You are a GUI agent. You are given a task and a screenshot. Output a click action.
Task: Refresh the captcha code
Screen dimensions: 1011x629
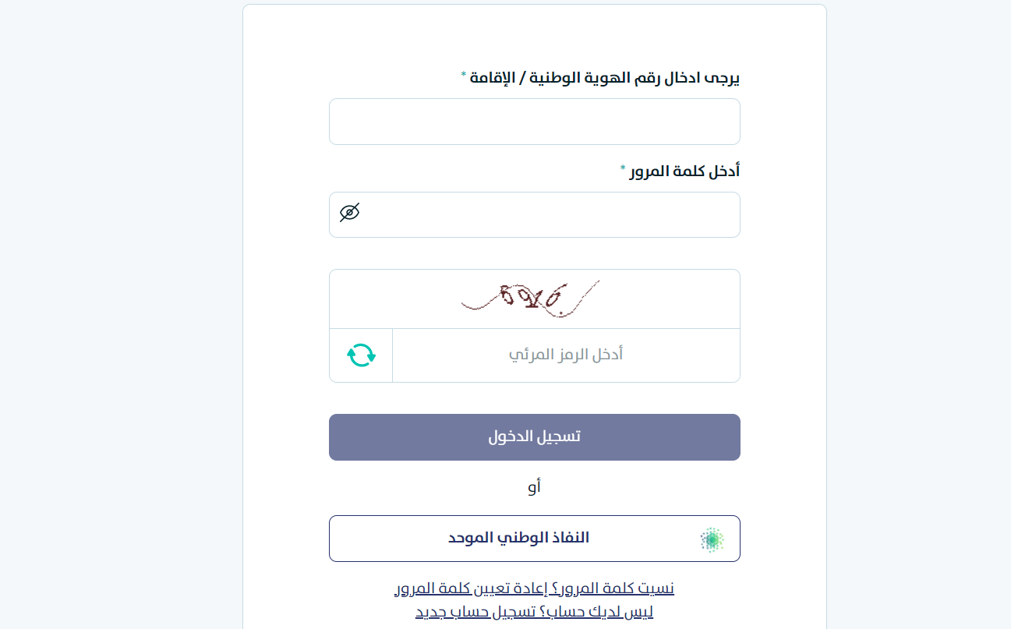pyautogui.click(x=361, y=355)
